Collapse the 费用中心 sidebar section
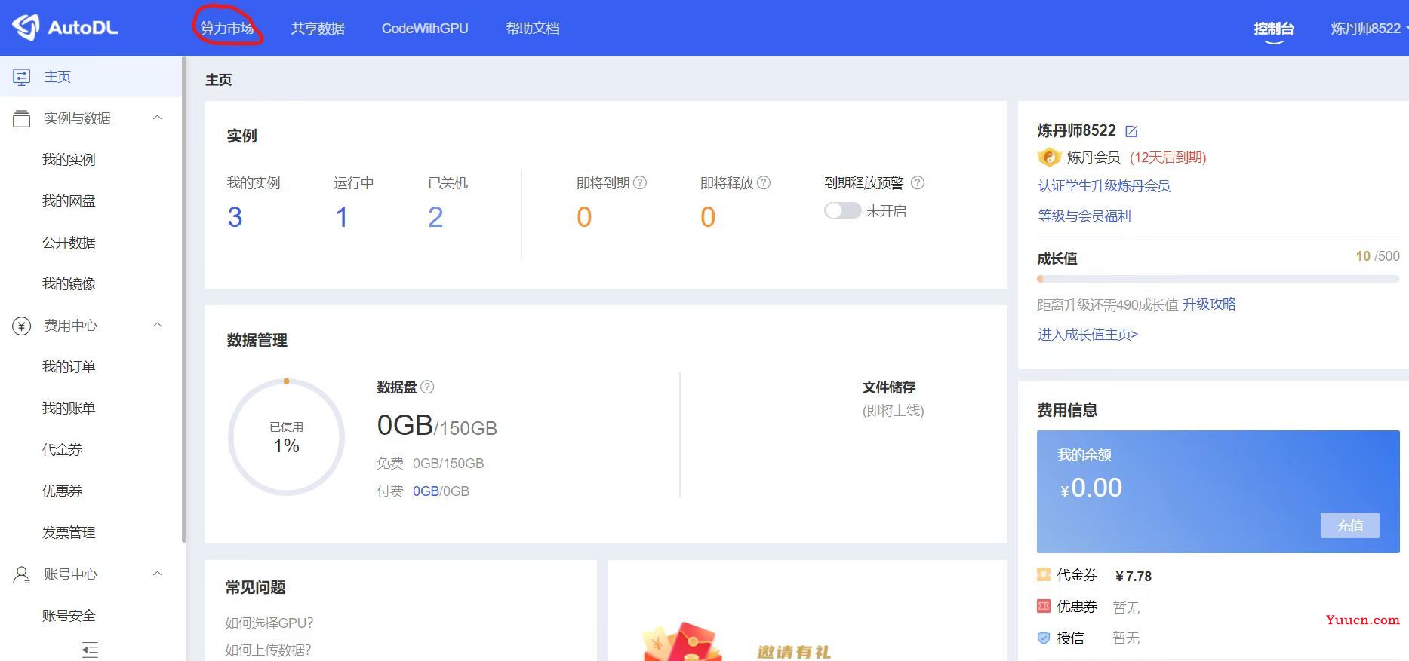 point(158,325)
